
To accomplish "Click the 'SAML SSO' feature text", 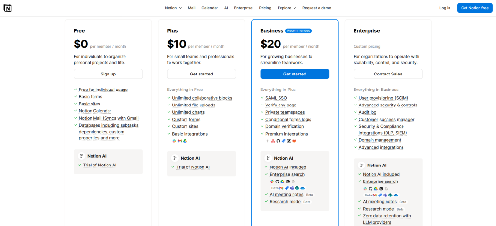I will [276, 98].
